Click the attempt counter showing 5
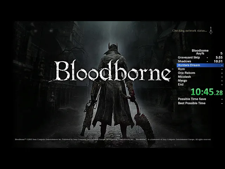The height and width of the screenshot is (169, 225). pyautogui.click(x=221, y=54)
